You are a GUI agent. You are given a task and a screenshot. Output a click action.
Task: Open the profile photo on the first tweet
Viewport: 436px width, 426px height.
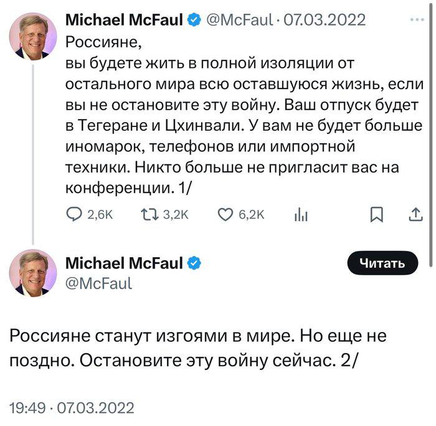29,35
